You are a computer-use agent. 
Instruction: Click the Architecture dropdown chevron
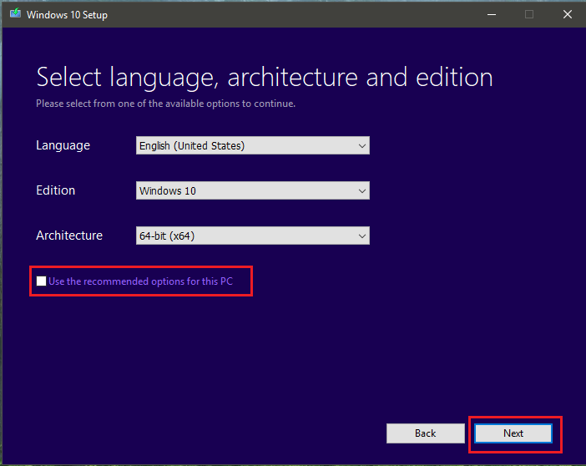(361, 236)
